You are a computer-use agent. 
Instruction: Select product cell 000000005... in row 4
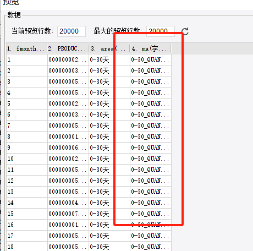68,92
